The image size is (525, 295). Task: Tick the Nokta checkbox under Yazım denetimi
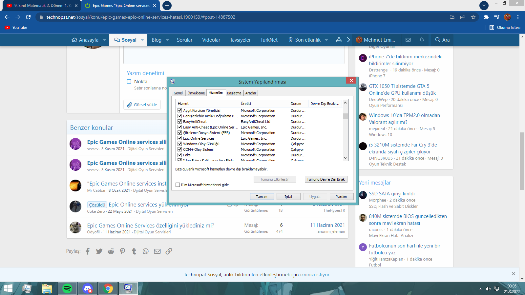point(129,82)
